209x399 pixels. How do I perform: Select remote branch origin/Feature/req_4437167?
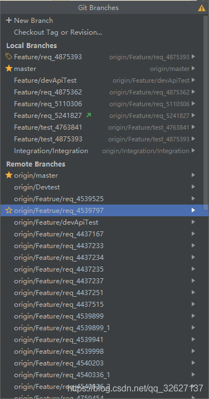(x=59, y=234)
